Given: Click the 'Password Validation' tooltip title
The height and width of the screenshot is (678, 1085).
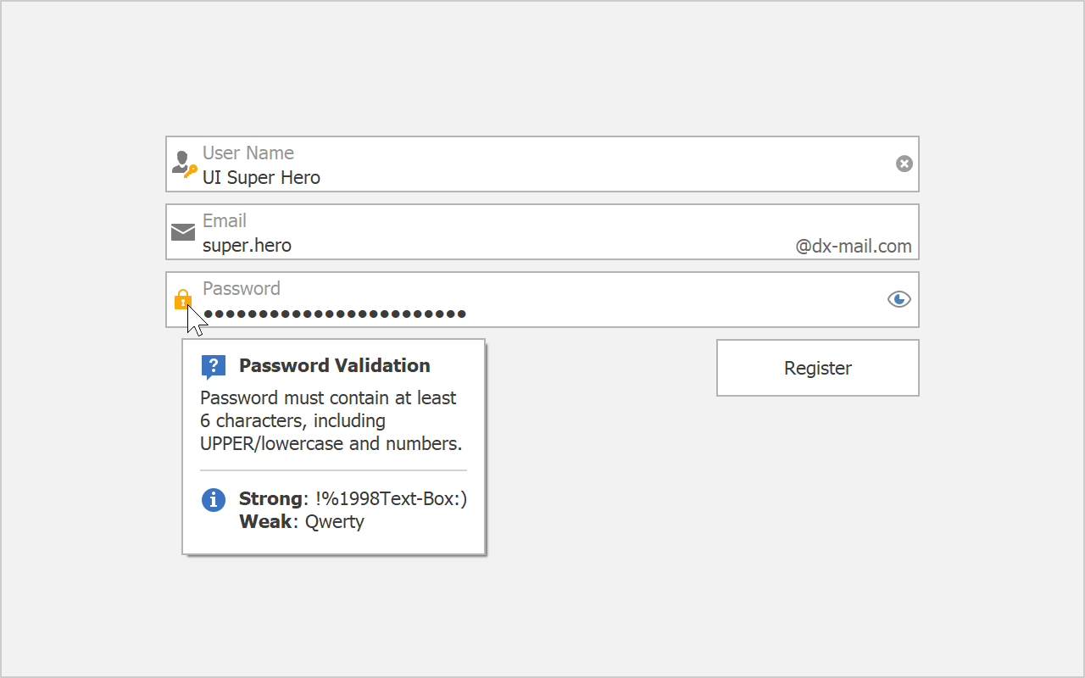Looking at the screenshot, I should 334,366.
